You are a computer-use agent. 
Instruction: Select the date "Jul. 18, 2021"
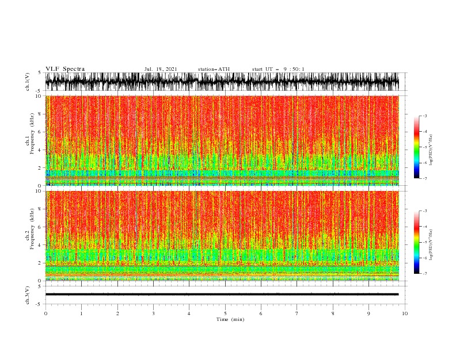click(x=161, y=69)
